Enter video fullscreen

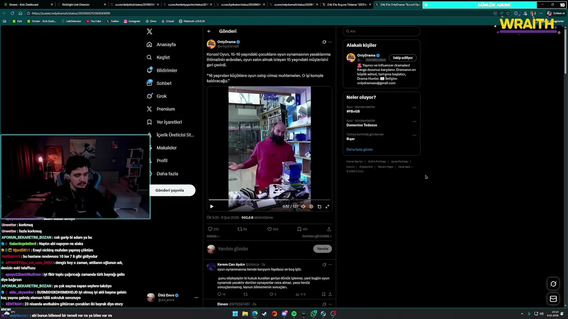click(327, 206)
